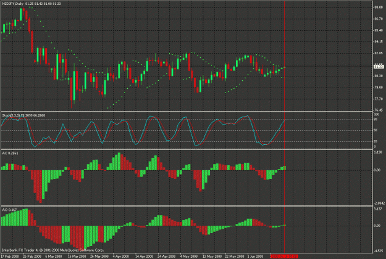Click the 4 Apr 2008 date label
386x259 pixels.
[121, 257]
